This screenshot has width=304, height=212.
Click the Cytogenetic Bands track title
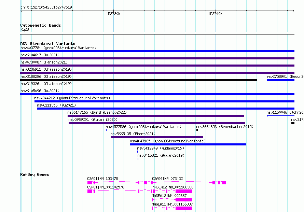41,25
